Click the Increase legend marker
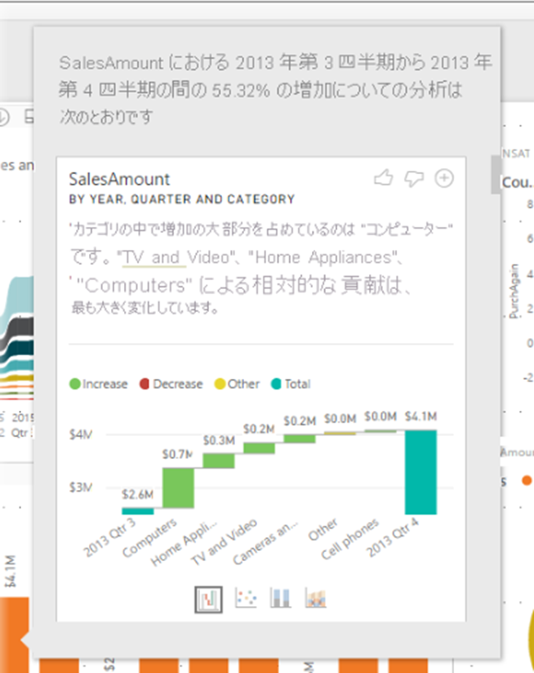 [75, 384]
